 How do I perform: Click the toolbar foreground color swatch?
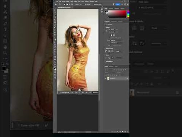[x=55, y=68]
